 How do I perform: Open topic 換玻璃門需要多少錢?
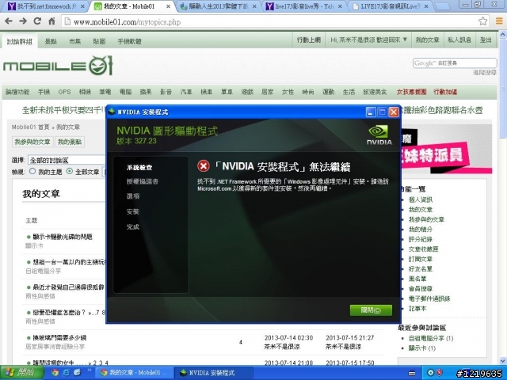tap(59, 338)
